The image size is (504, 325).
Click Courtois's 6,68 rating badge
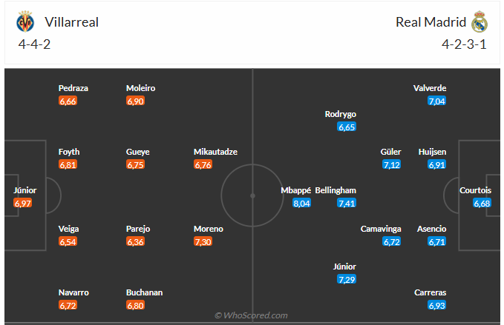coord(482,203)
